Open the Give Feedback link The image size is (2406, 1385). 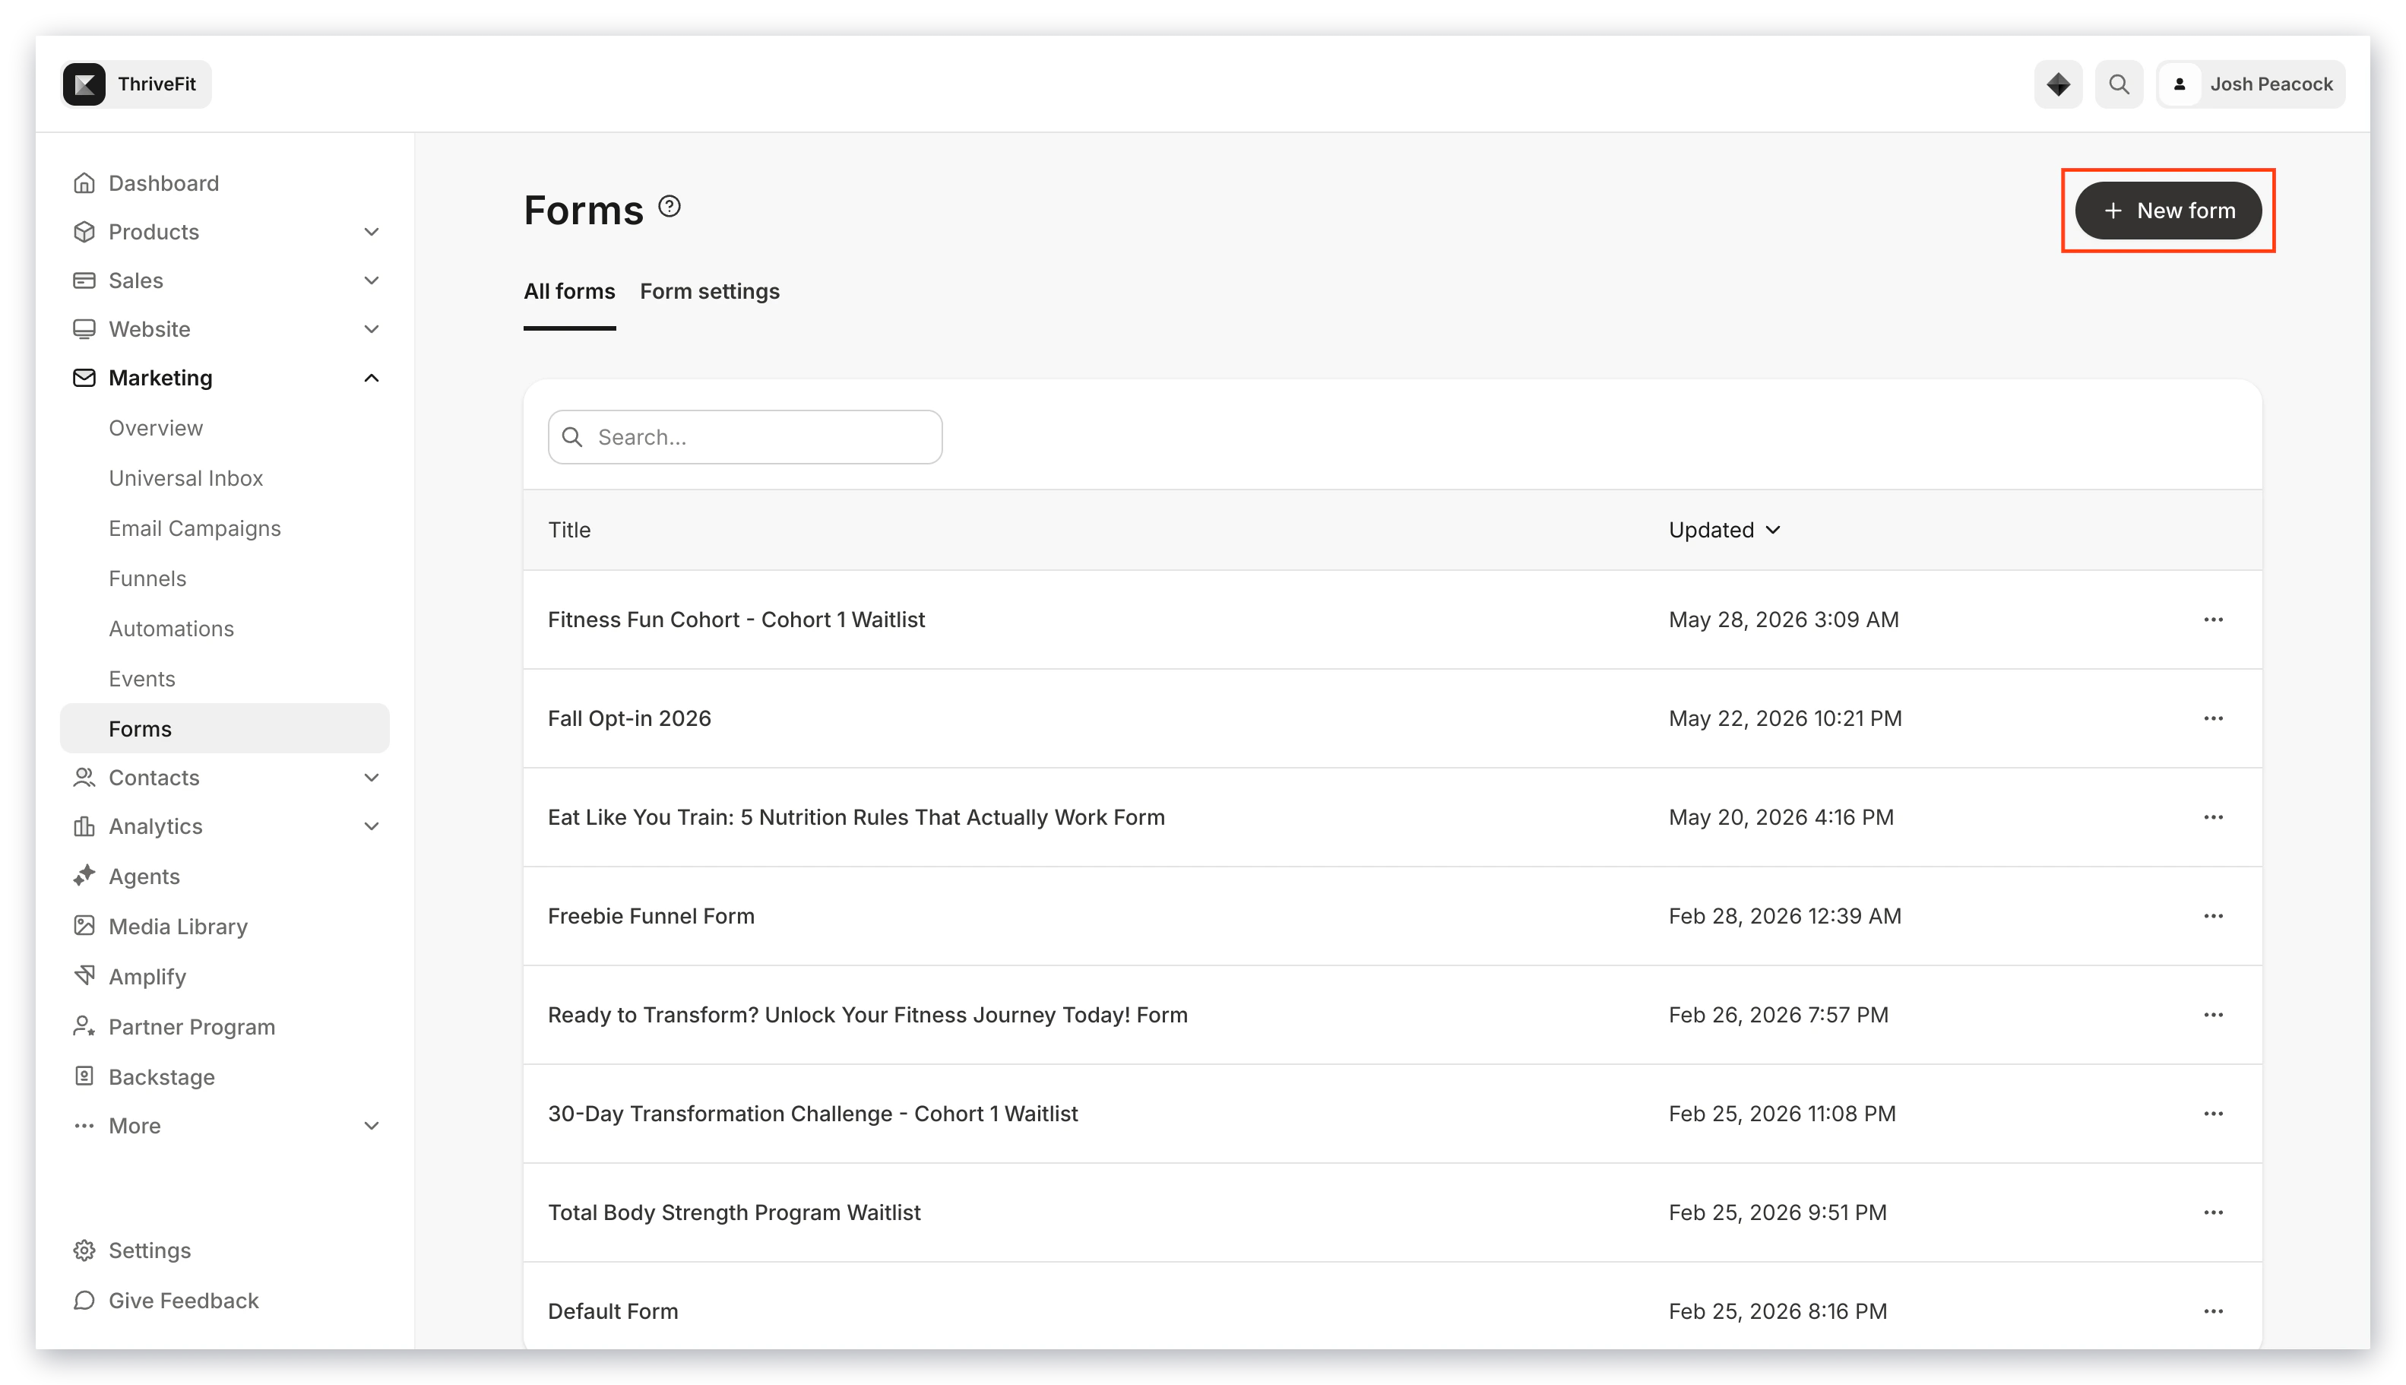point(182,1301)
